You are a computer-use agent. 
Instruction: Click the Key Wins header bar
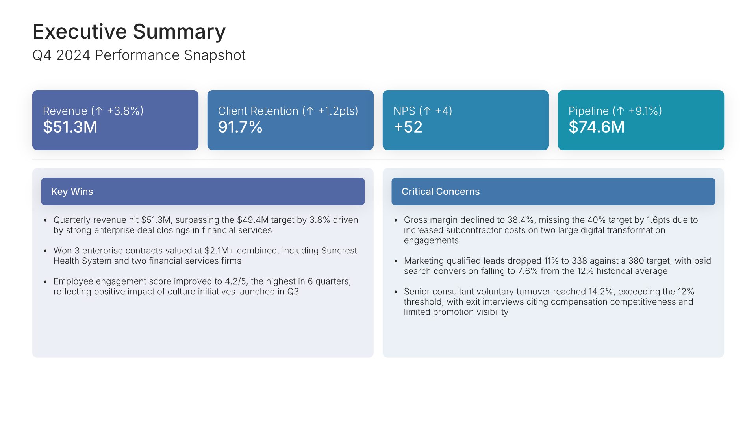(203, 192)
